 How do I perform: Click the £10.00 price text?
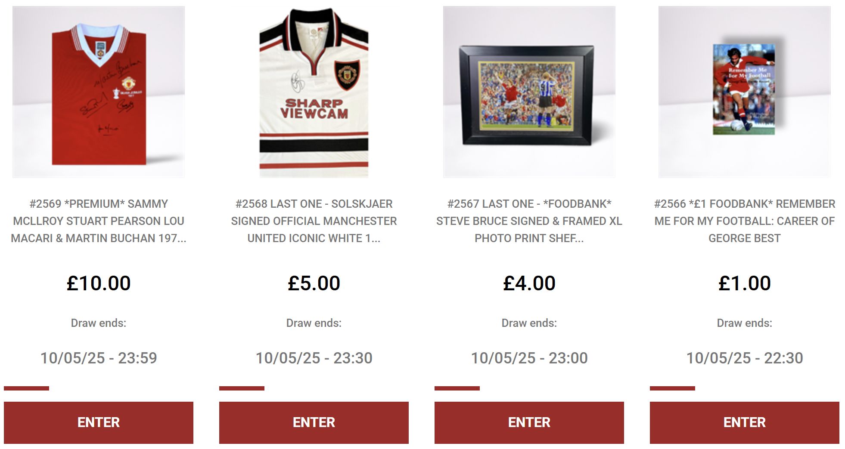pyautogui.click(x=99, y=283)
